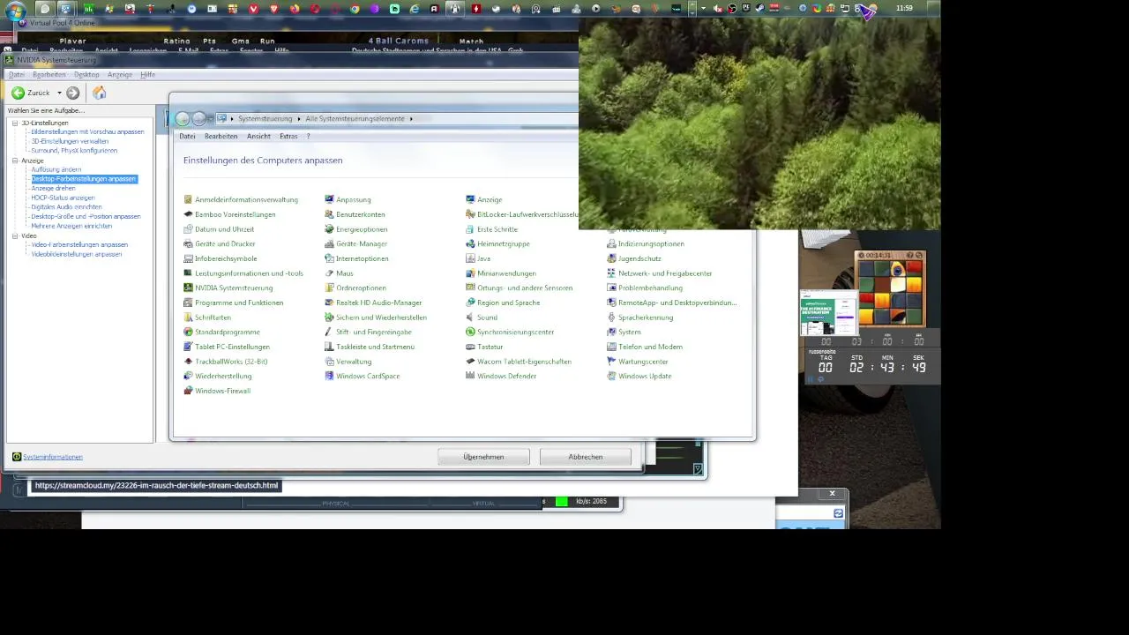Click the Sound speaker icon
The image size is (1129, 635).
tap(470, 317)
